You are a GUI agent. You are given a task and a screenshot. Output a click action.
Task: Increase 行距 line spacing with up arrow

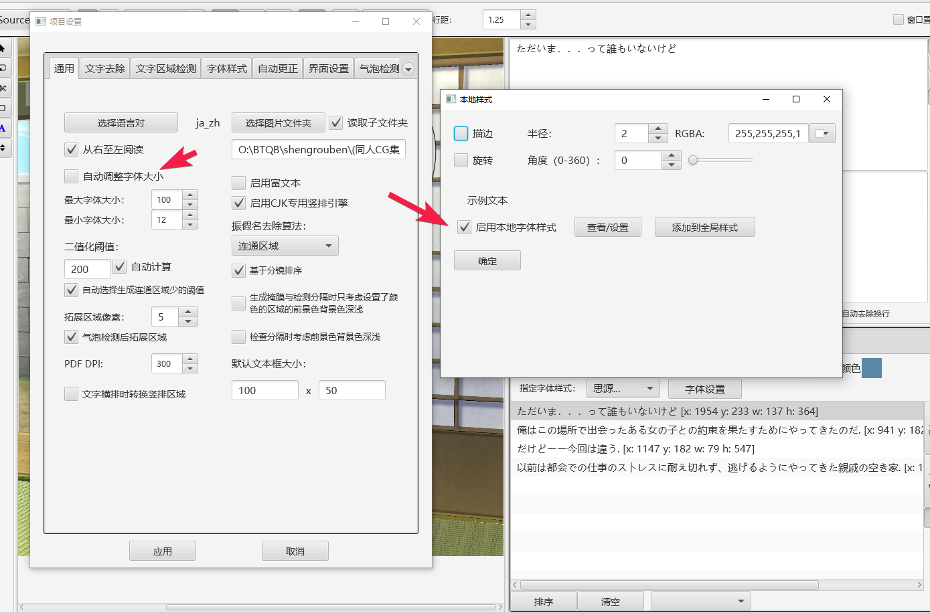pyautogui.click(x=528, y=15)
